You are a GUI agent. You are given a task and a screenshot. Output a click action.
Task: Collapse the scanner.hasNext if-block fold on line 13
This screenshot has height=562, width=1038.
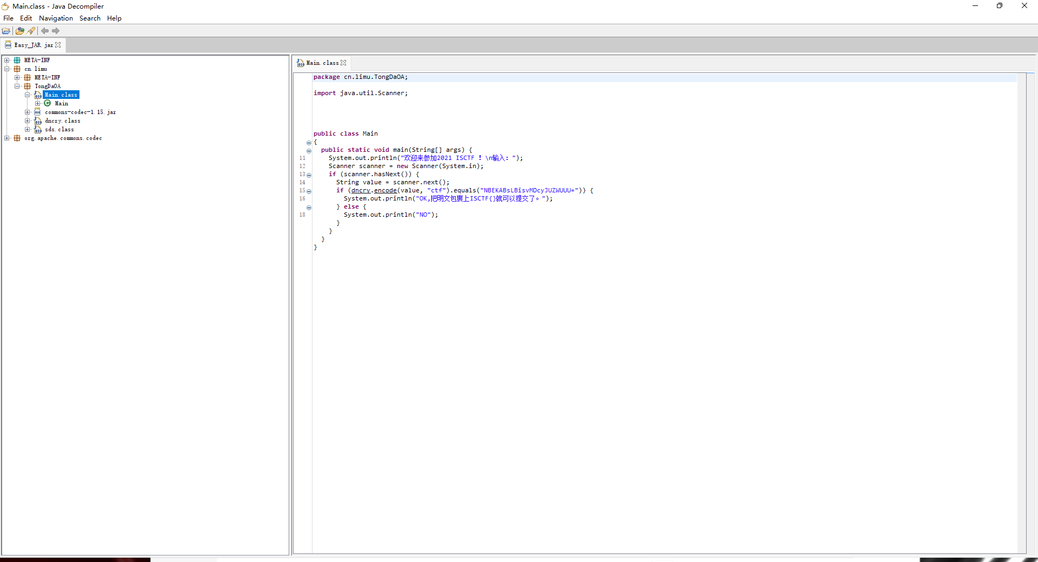tap(309, 175)
